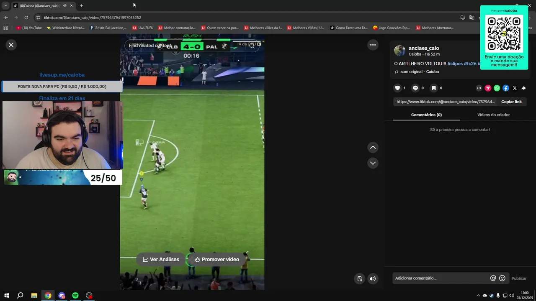The image size is (536, 301).
Task: Click the Publicar button
Action: click(519, 278)
